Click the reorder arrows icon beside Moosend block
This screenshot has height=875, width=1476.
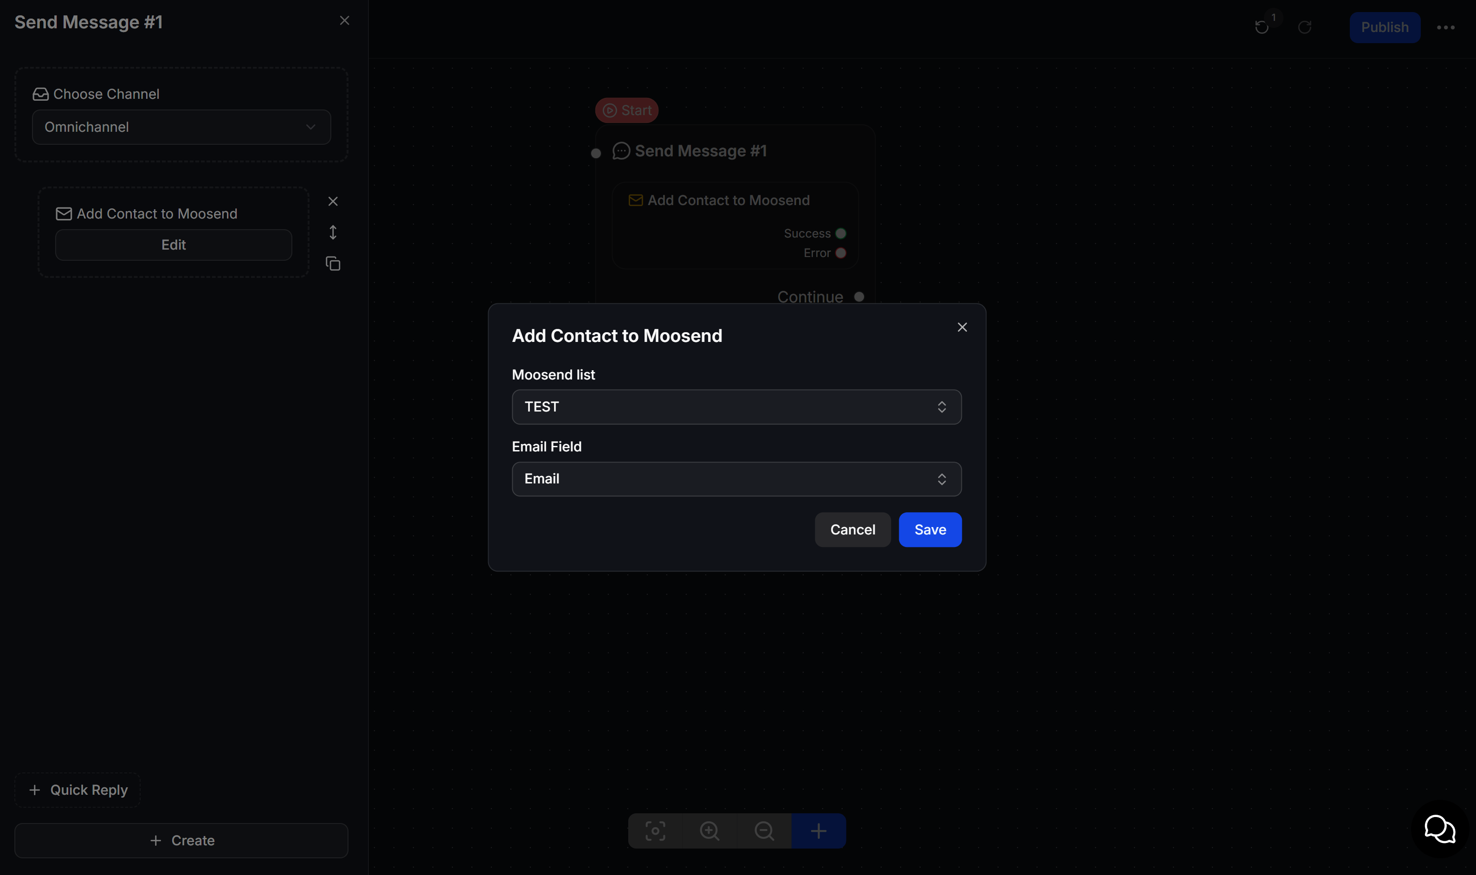(x=333, y=232)
